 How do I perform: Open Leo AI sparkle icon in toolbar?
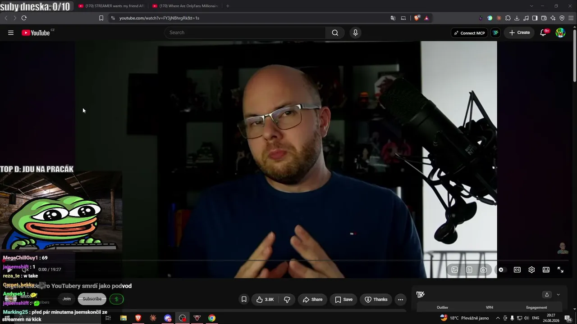pos(553,18)
